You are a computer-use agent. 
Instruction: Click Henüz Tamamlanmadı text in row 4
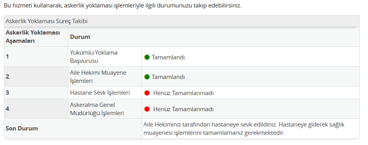click(x=183, y=109)
